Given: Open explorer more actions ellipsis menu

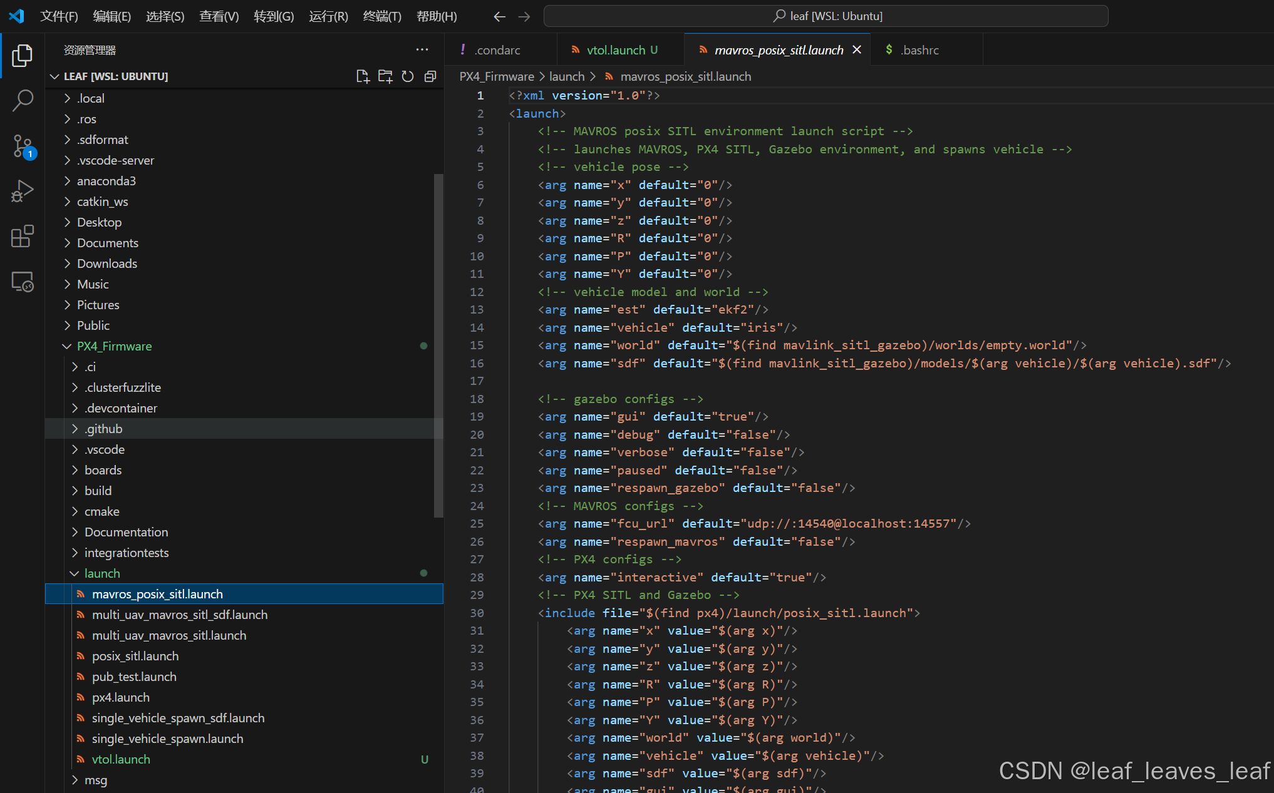Looking at the screenshot, I should click(422, 50).
